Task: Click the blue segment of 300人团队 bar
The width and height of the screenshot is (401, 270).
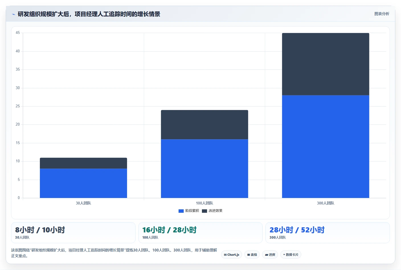Action: click(x=326, y=146)
